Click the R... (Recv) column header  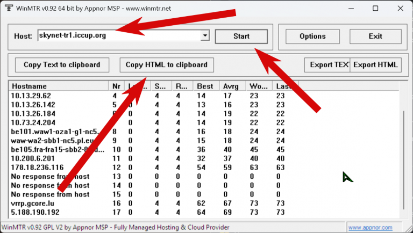click(182, 86)
